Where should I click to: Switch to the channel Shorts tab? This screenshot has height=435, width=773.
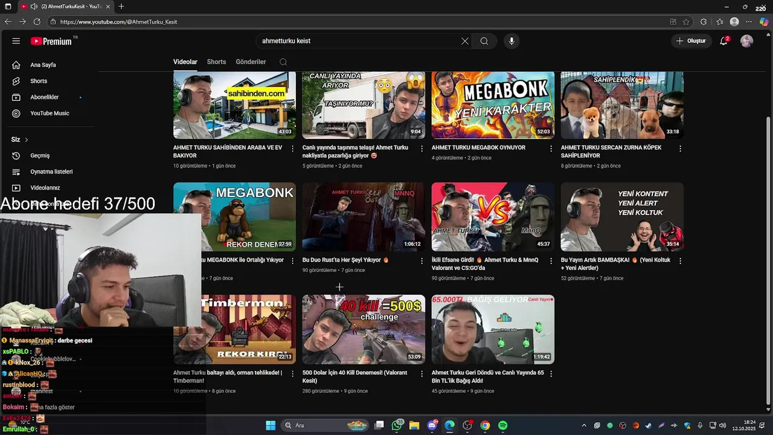(x=216, y=62)
